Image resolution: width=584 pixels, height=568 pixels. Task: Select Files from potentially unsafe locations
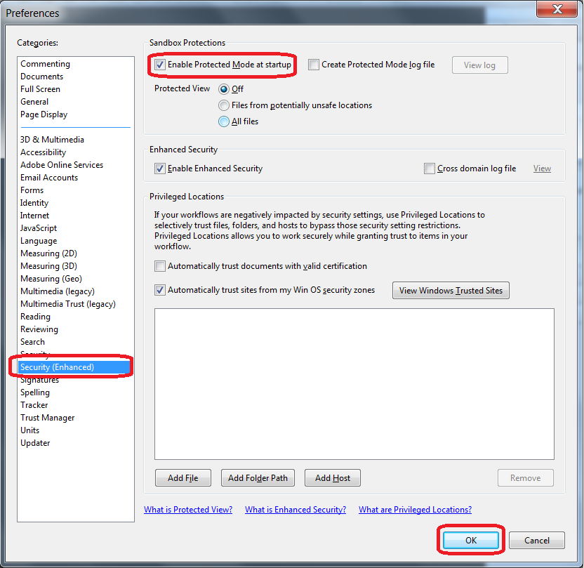click(x=223, y=105)
